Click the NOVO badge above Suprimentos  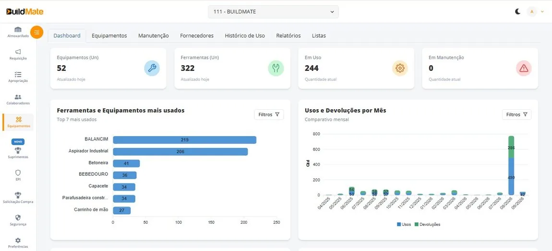pos(18,142)
